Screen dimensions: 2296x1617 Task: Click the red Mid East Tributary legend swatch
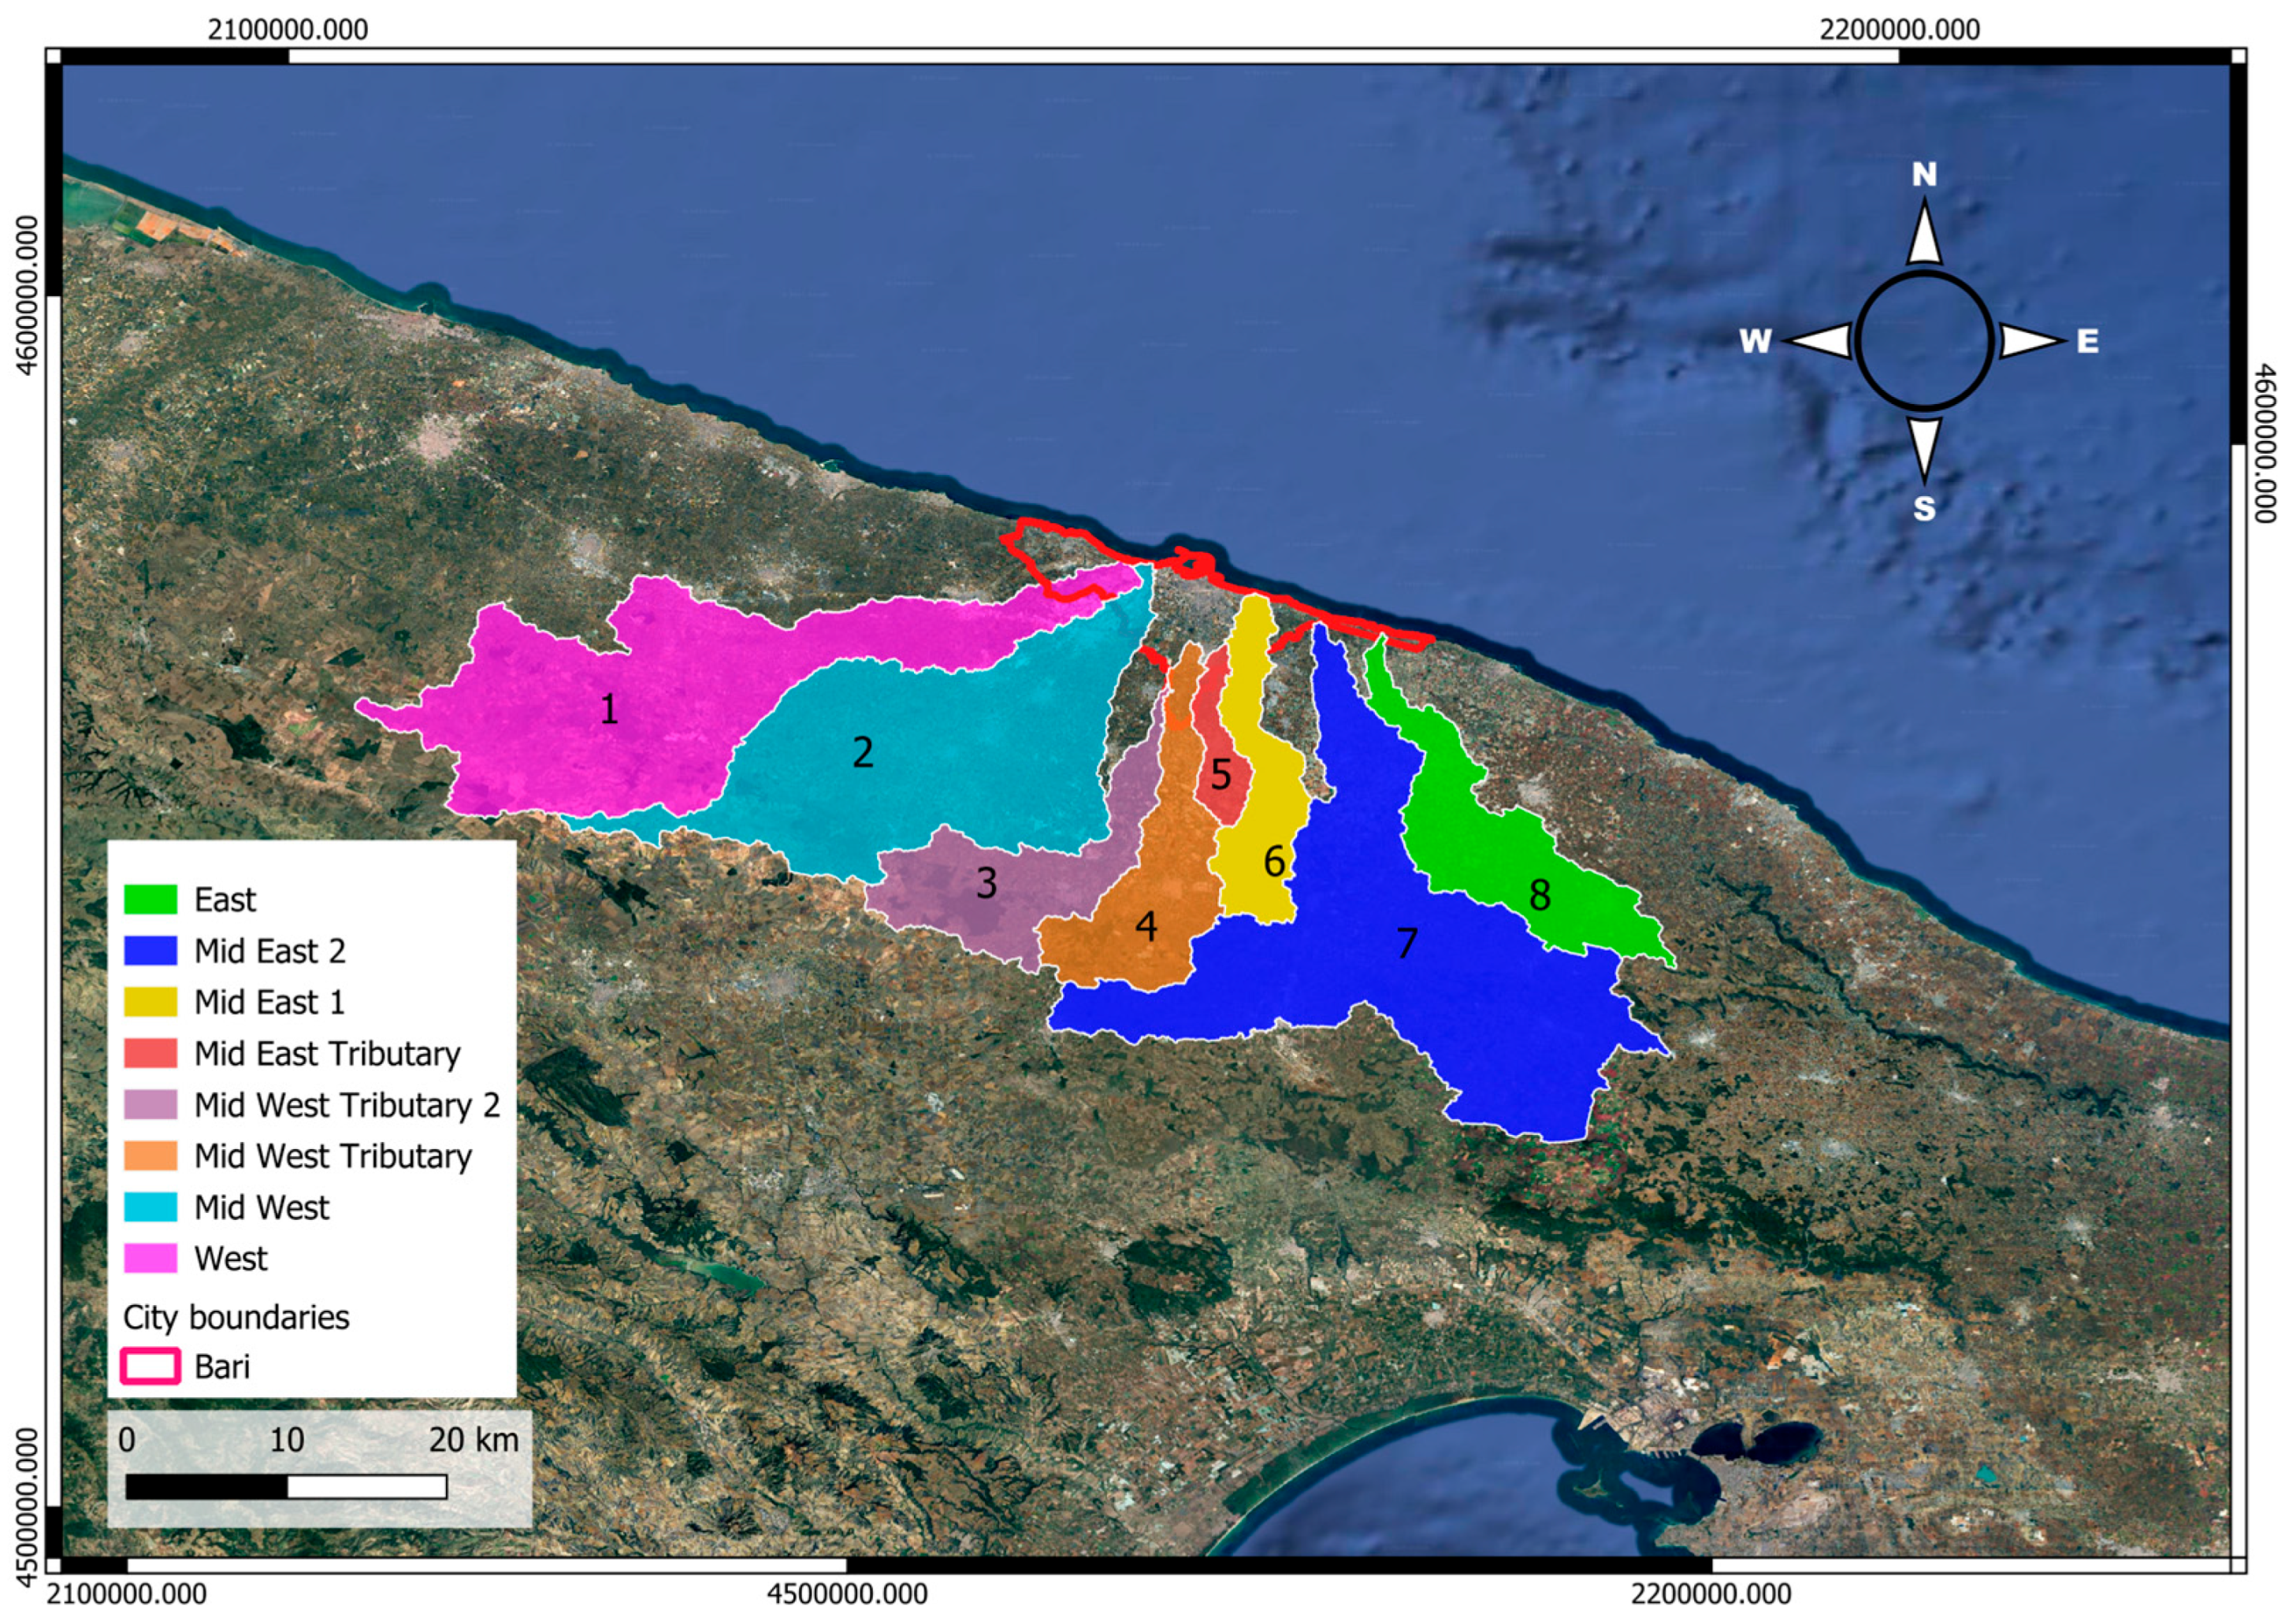pyautogui.click(x=151, y=1053)
